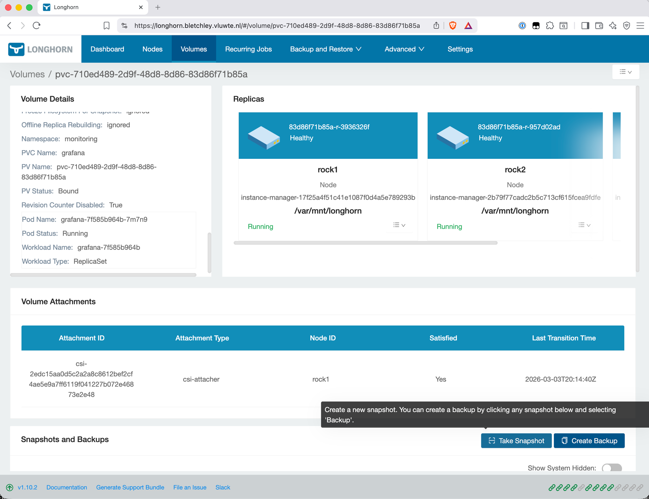The height and width of the screenshot is (499, 649).
Task: Open the Recurring Jobs tab
Action: (248, 49)
